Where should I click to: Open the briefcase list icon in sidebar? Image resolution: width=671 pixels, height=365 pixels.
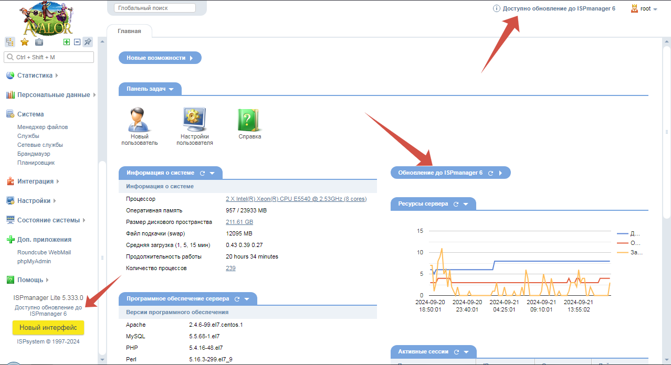click(39, 42)
